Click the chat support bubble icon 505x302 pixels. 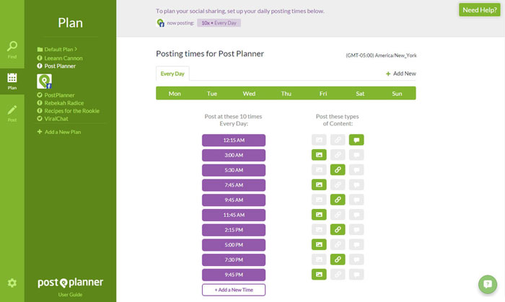click(488, 284)
